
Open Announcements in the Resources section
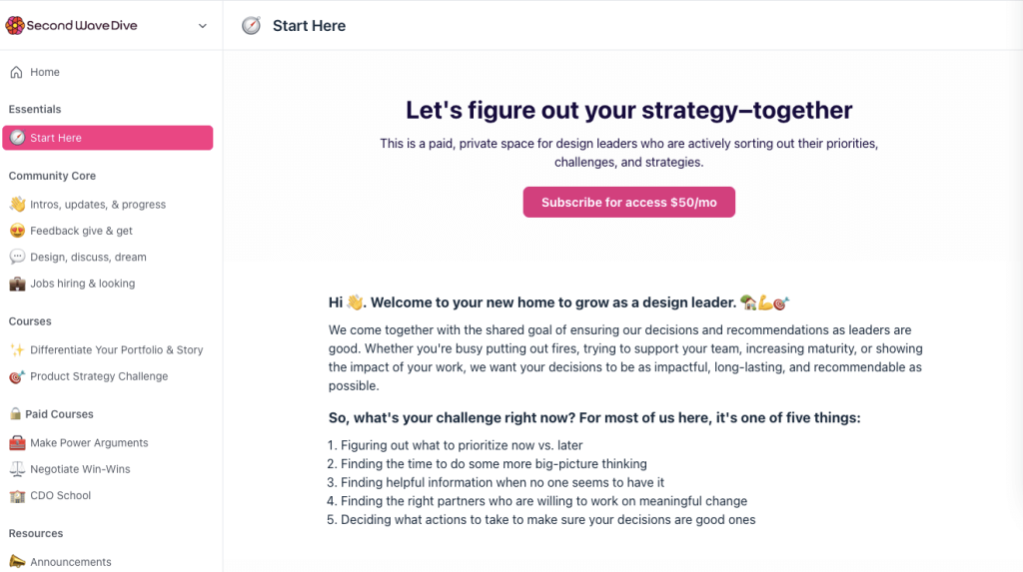70,562
